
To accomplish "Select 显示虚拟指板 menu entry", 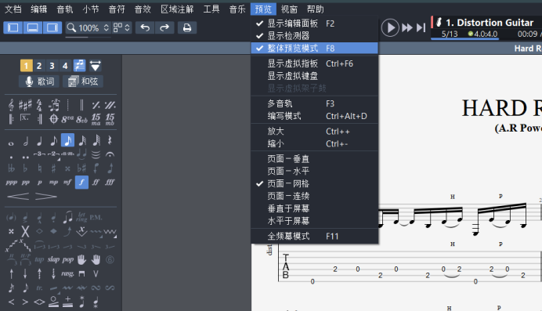I will point(315,63).
